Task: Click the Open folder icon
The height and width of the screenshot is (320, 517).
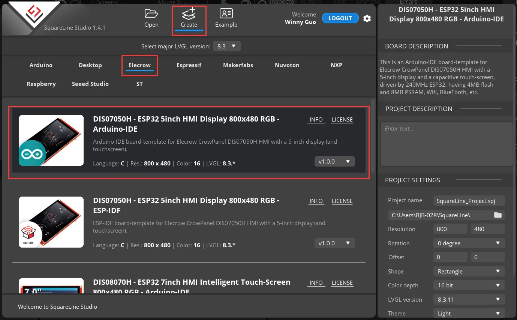Action: 151,14
